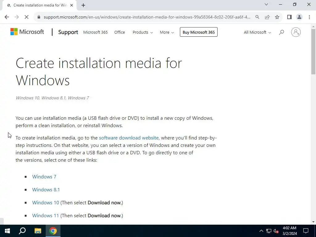Open the Chrome three-dot menu
The image size is (316, 237).
pos(309,17)
